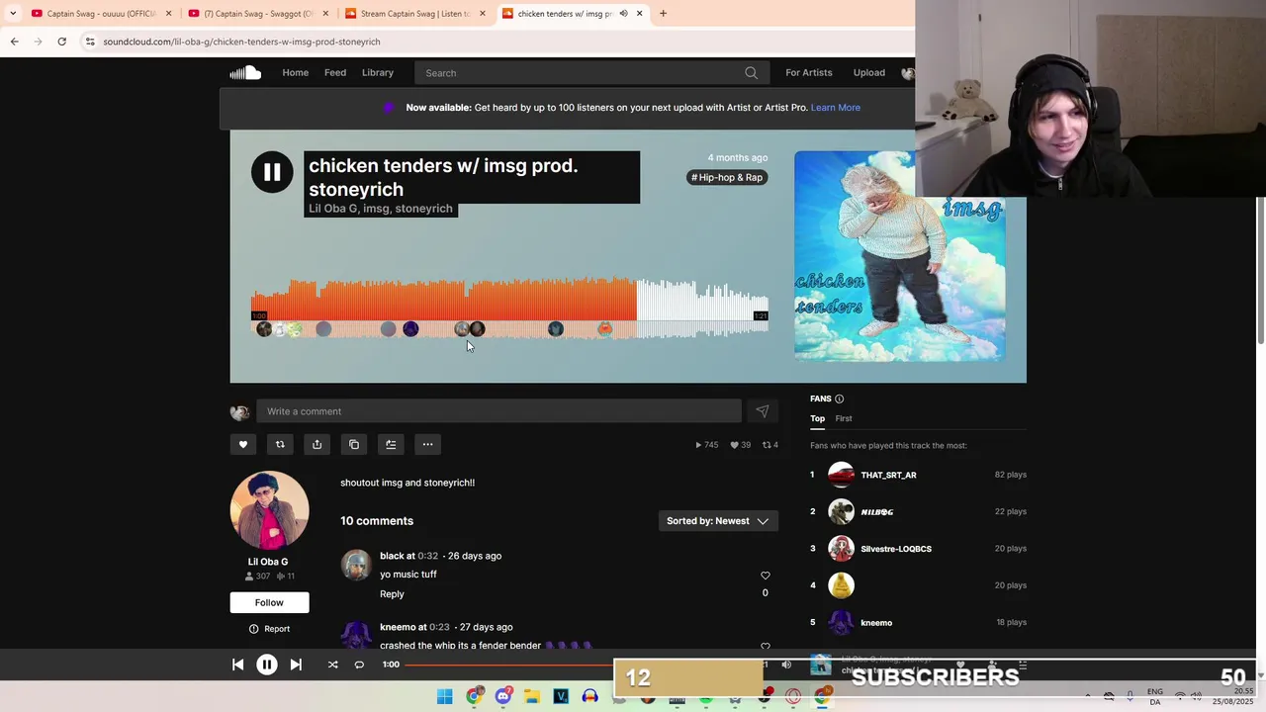This screenshot has width=1266, height=712.
Task: Mute the chicken tenders tab speaker icon
Action: [x=623, y=13]
